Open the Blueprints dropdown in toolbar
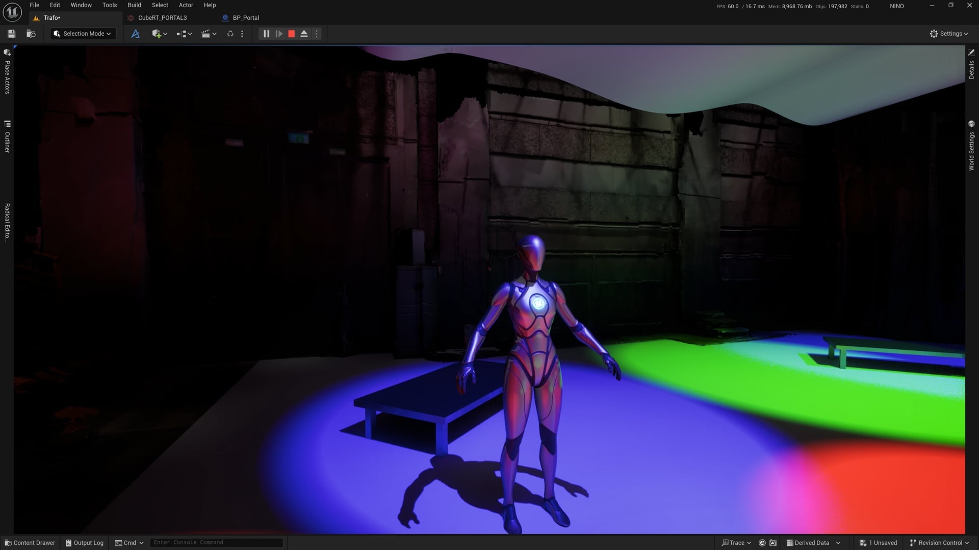 (x=184, y=34)
